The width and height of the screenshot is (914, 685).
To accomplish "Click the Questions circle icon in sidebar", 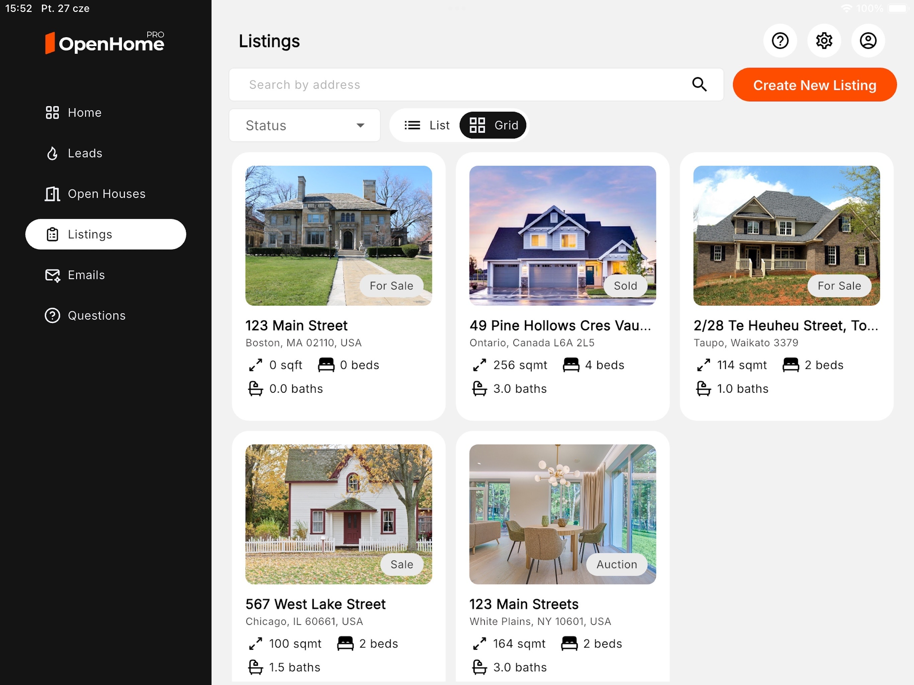I will point(52,316).
